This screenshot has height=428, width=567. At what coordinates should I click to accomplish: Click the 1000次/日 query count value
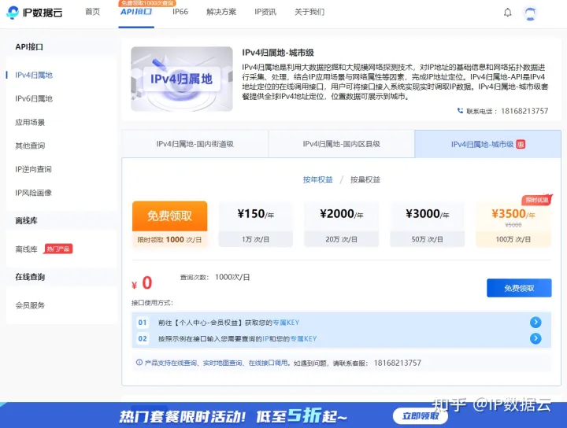[232, 277]
